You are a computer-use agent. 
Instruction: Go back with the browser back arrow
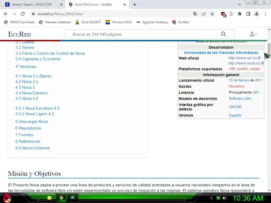pos(6,14)
